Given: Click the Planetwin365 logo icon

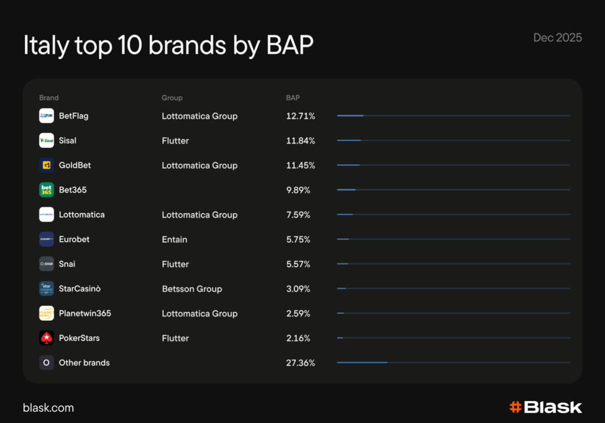Looking at the screenshot, I should pyautogui.click(x=47, y=313).
